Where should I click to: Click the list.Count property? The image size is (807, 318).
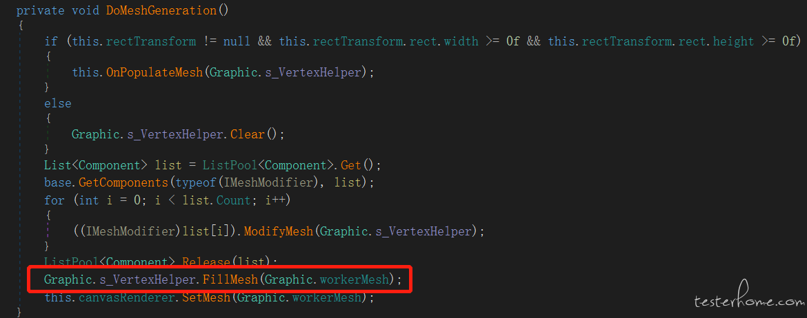217,200
